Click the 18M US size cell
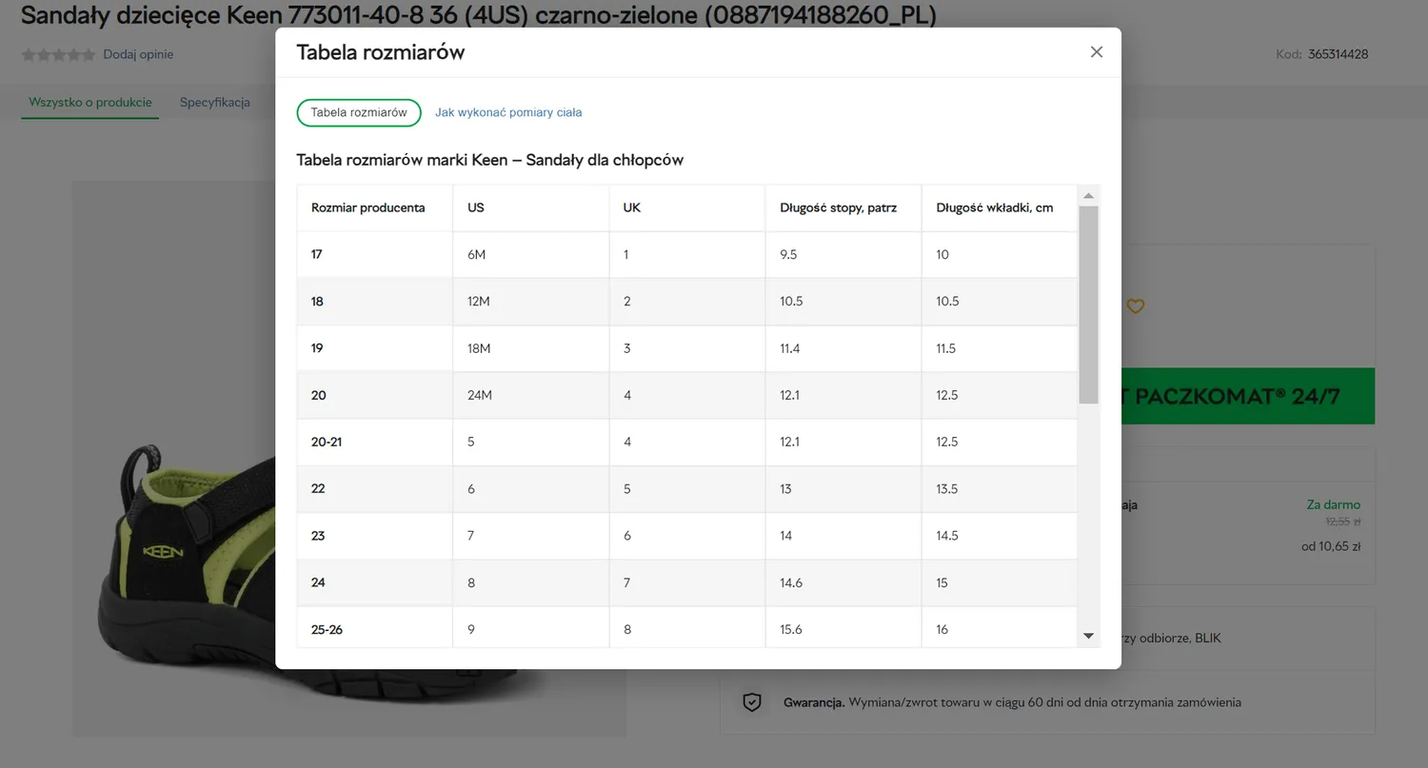 point(479,347)
